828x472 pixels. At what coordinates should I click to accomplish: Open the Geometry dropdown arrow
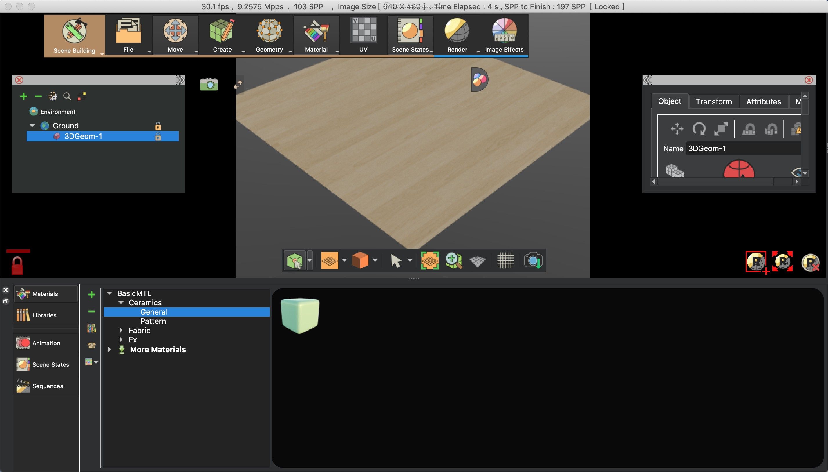tap(290, 52)
